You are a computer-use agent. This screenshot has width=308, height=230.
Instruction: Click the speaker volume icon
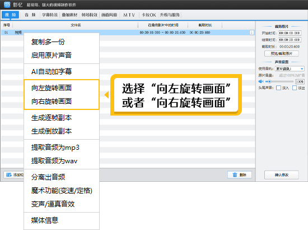pos(261,81)
